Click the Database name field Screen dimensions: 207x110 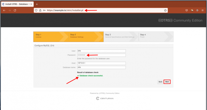click(101, 67)
